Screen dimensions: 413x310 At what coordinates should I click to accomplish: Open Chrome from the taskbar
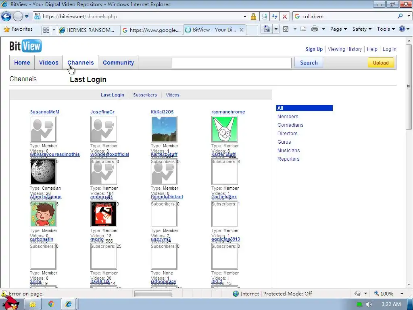tap(51, 304)
